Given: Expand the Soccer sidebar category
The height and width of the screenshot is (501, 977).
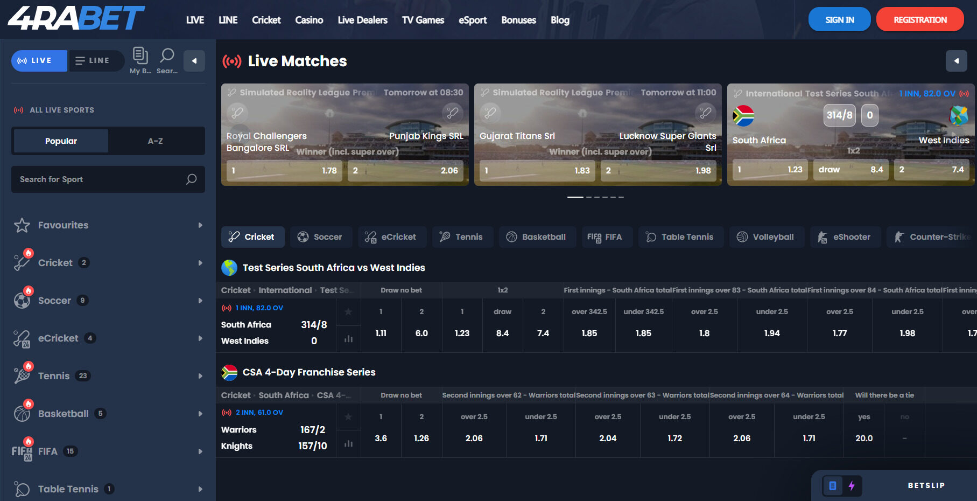Looking at the screenshot, I should tap(200, 301).
